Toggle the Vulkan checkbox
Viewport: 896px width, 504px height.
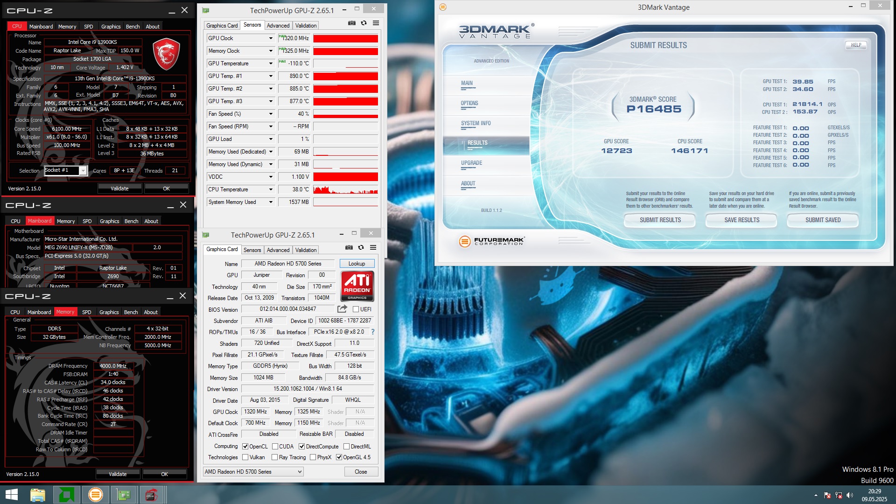click(x=245, y=457)
